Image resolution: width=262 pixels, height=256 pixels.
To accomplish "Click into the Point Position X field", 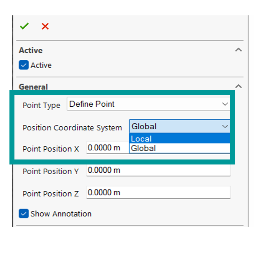I will tap(107, 148).
